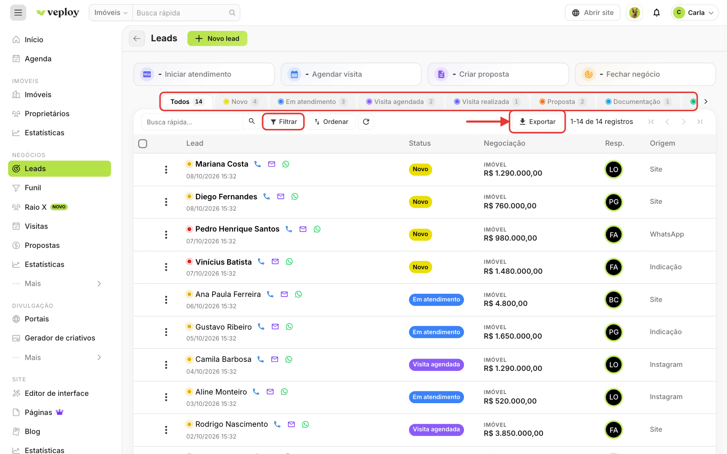727x454 pixels.
Task: Click the user photo avatar in header
Action: click(x=635, y=13)
